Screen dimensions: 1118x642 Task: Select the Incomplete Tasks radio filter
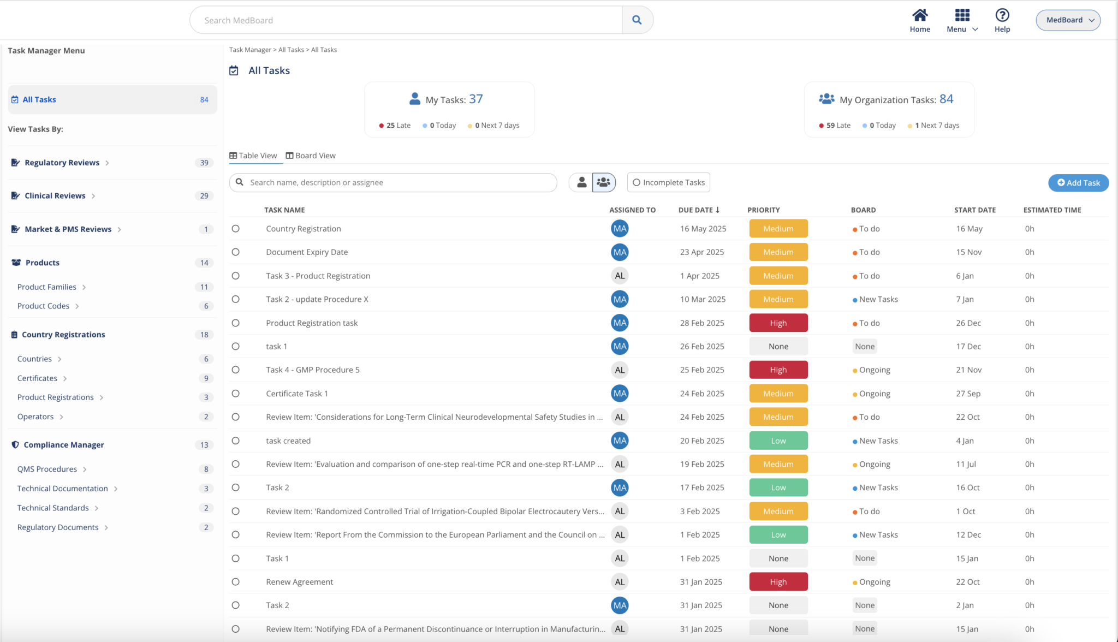637,182
